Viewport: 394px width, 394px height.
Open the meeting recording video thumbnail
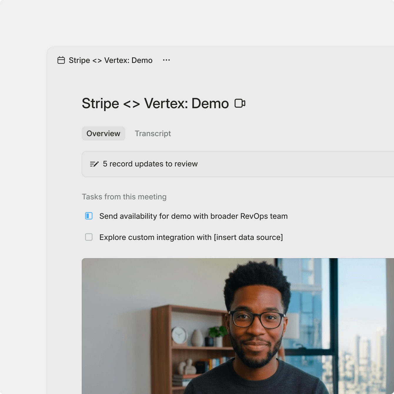pos(238,326)
